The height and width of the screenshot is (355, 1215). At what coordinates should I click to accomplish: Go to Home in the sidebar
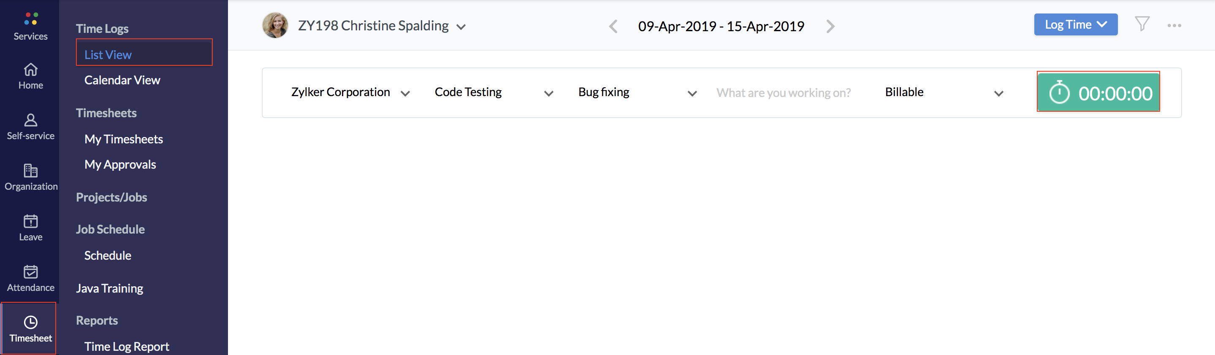point(31,76)
